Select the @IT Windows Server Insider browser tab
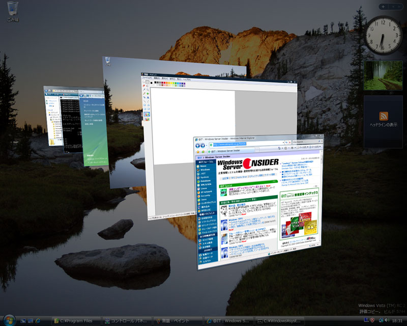Image resolution: width=407 pixels, height=326 pixels. tap(231, 151)
